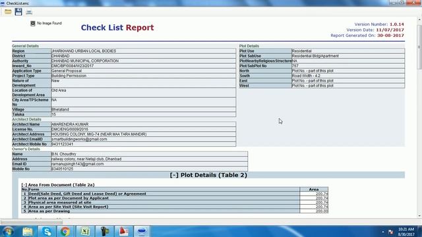The image size is (422, 237).
Task: Click the area value 200.00 for Drawing
Action: 322,211
